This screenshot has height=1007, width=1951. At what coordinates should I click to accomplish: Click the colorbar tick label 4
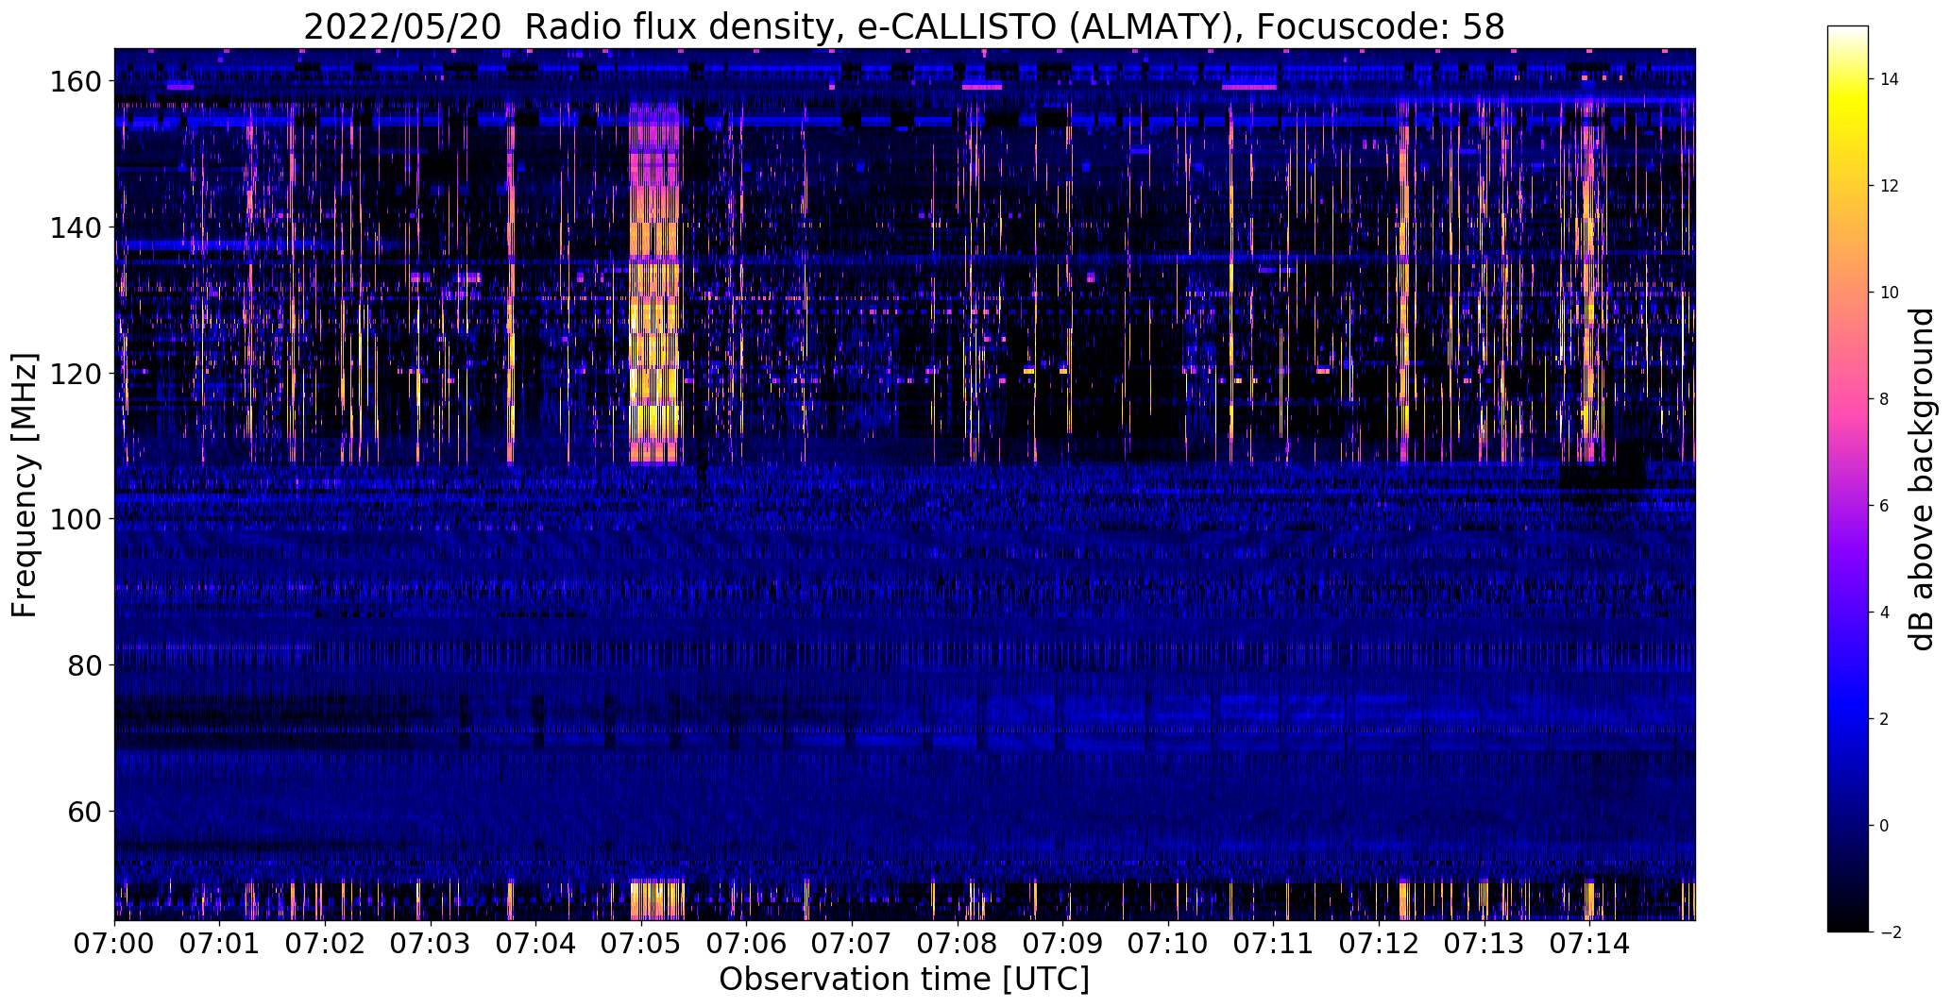(x=1885, y=613)
